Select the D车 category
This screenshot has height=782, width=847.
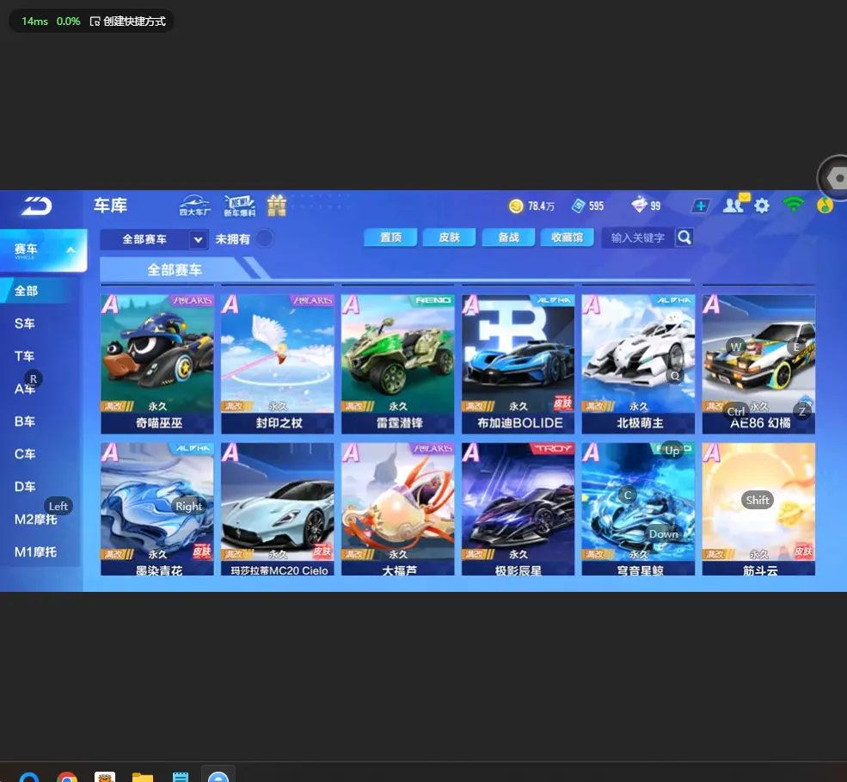click(25, 487)
